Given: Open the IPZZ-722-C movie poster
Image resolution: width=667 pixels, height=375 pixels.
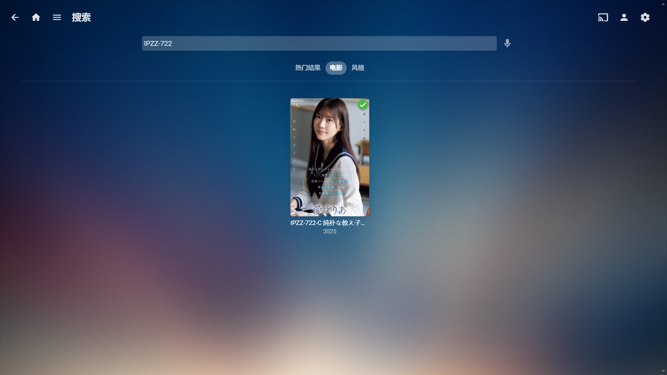Looking at the screenshot, I should [x=330, y=157].
